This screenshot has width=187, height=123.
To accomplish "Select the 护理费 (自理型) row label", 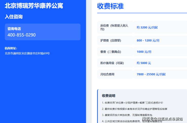I will [x=111, y=40].
